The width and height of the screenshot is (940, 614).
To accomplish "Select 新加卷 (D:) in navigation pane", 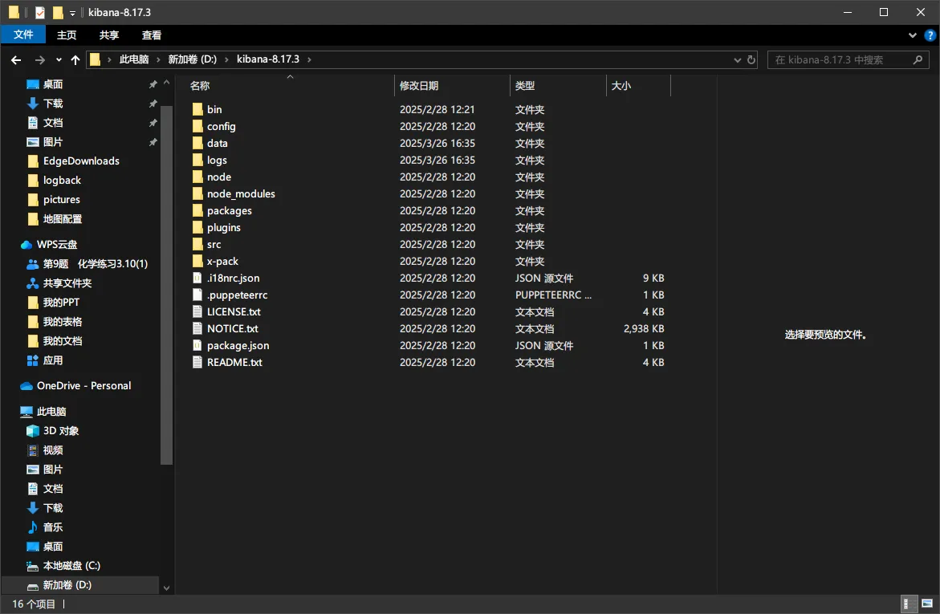I will pyautogui.click(x=67, y=584).
